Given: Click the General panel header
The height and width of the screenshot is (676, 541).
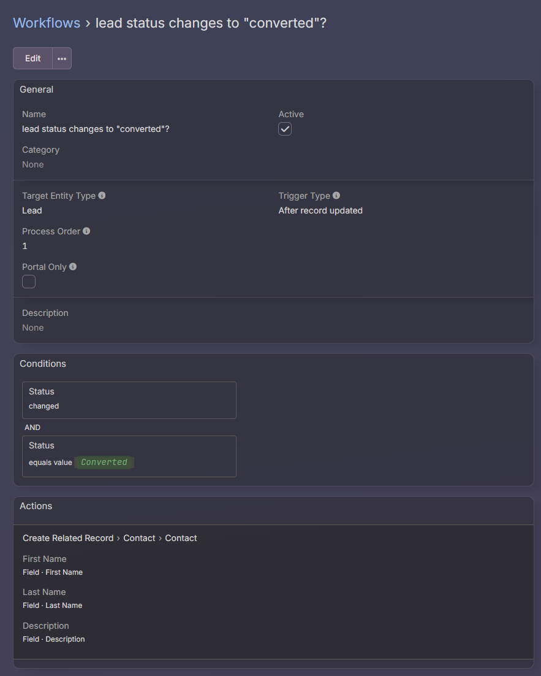Looking at the screenshot, I should click(x=37, y=90).
